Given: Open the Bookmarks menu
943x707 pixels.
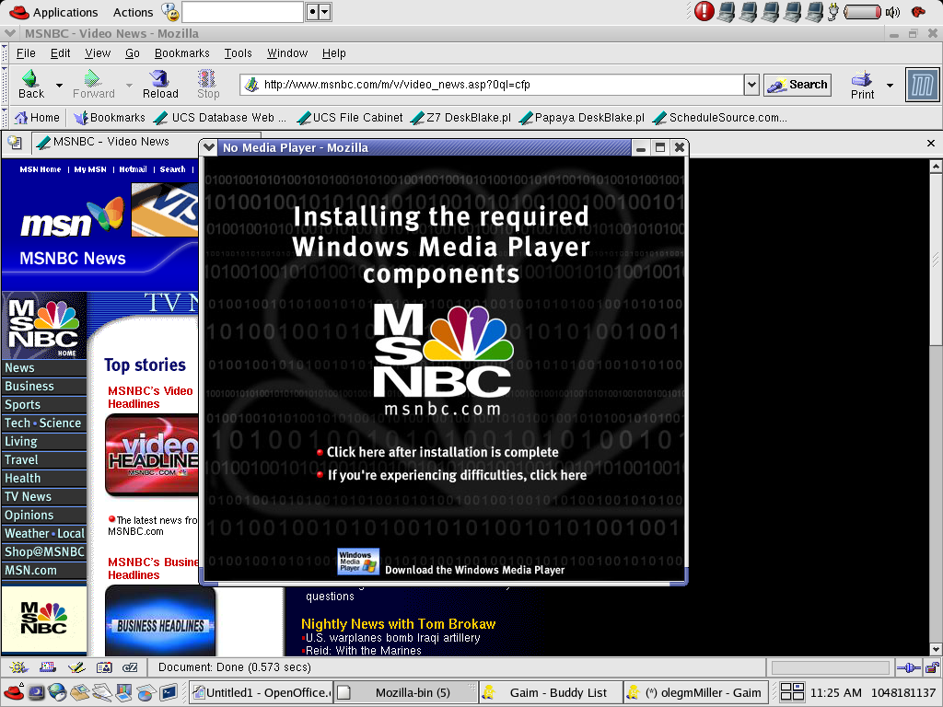Looking at the screenshot, I should (x=181, y=53).
